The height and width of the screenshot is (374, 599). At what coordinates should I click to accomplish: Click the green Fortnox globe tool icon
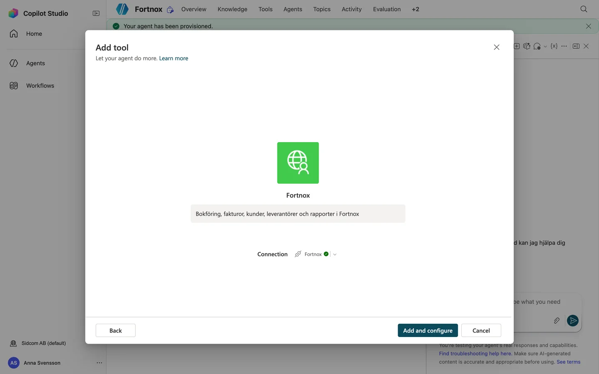[298, 163]
